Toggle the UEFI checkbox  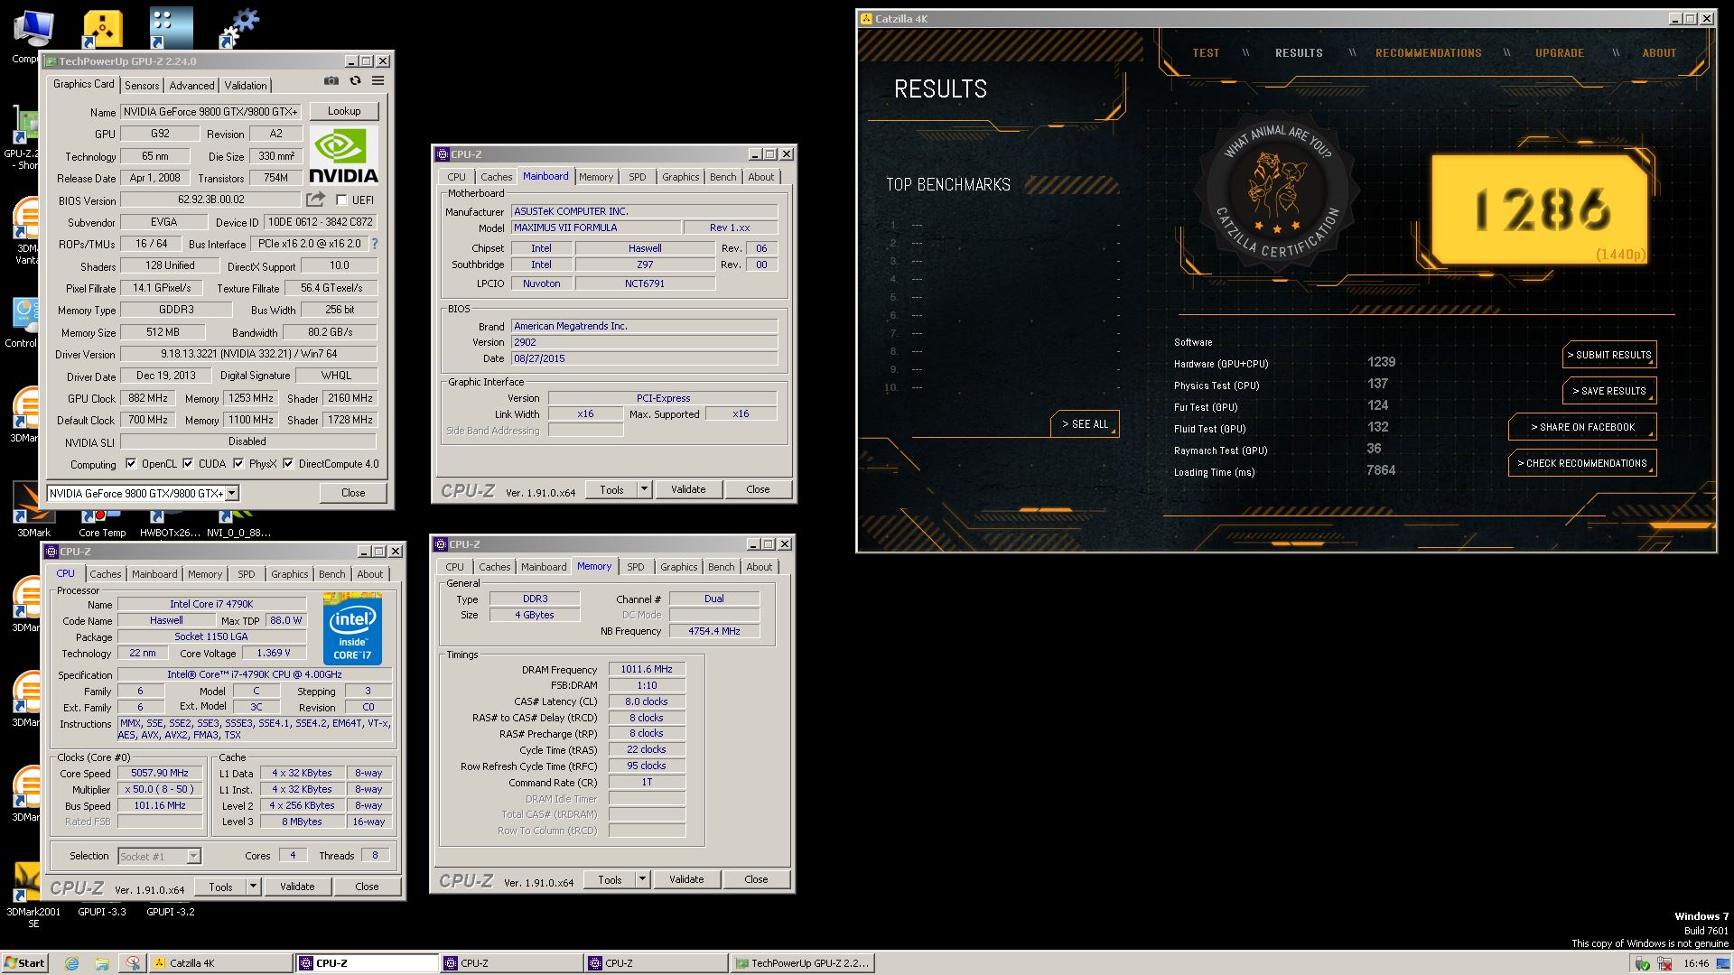click(x=341, y=200)
